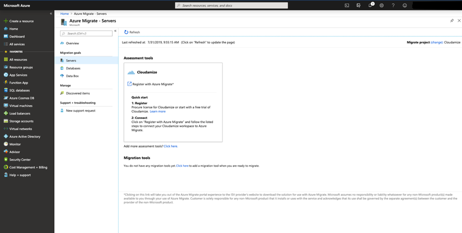Click the Virtual machines icon
Screen dimensions: 462x233
click(x=5, y=106)
